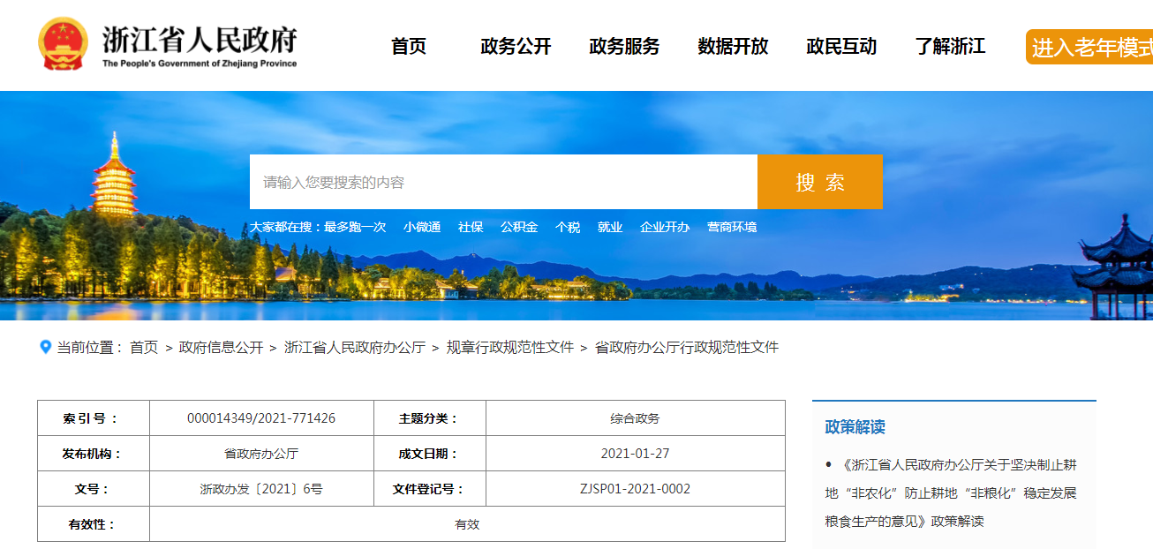Select 数据开放 in the navigation bar
This screenshot has height=549, width=1153.
[x=733, y=47]
